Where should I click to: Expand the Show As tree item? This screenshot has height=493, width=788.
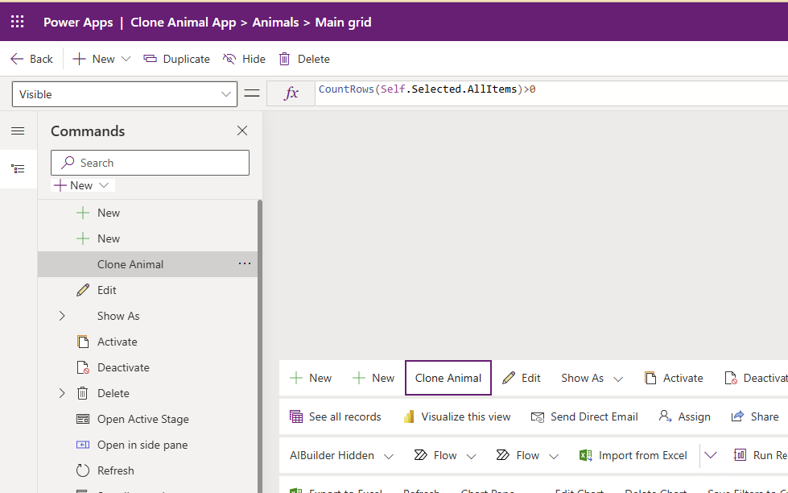coord(62,316)
